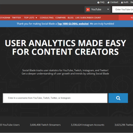Click the red YouTube play icon
Image resolution: width=133 pixels, height=133 pixels.
coord(88,10)
